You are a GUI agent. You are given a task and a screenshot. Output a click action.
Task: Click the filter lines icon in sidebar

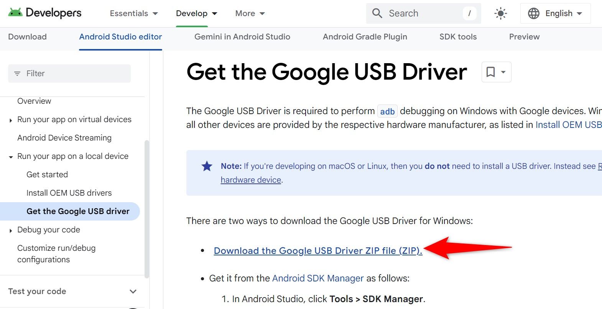click(x=17, y=74)
